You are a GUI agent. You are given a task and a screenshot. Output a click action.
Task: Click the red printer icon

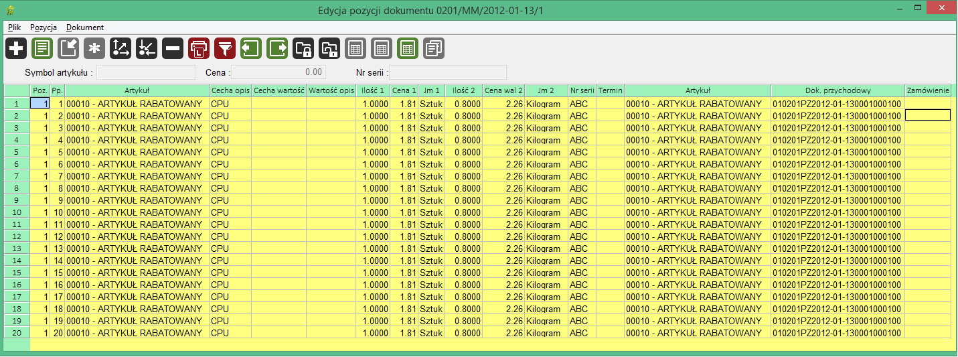199,48
